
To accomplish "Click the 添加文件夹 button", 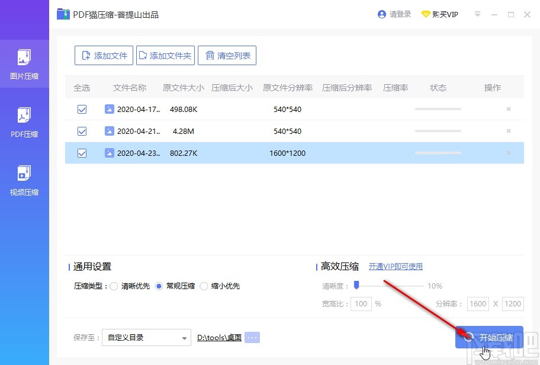I will [165, 56].
